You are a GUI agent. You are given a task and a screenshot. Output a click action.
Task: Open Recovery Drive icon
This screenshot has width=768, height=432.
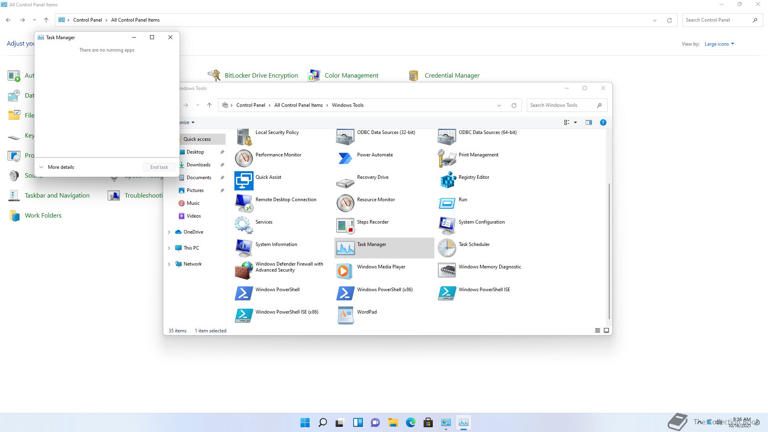345,182
